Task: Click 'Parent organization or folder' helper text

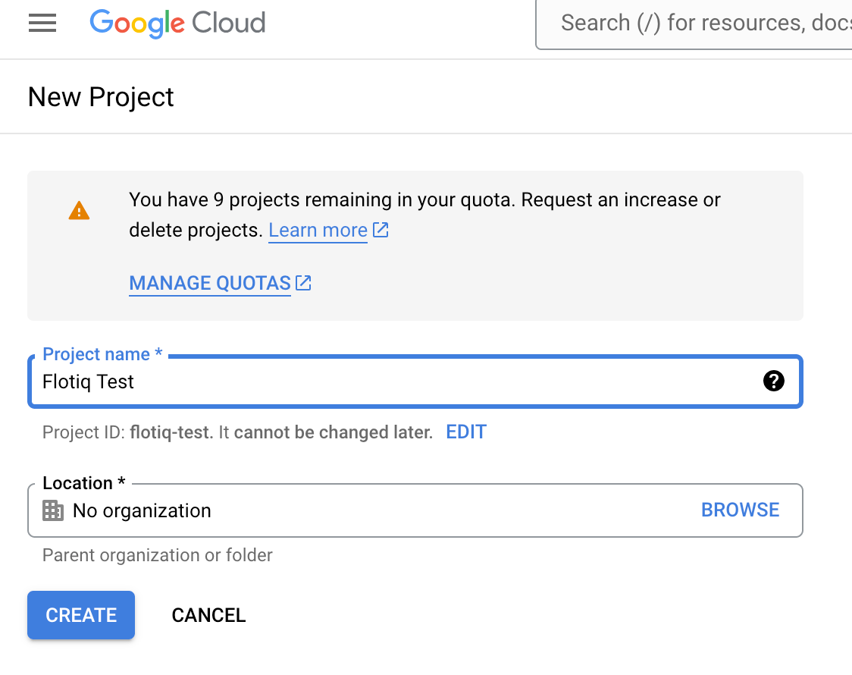Action: click(158, 555)
